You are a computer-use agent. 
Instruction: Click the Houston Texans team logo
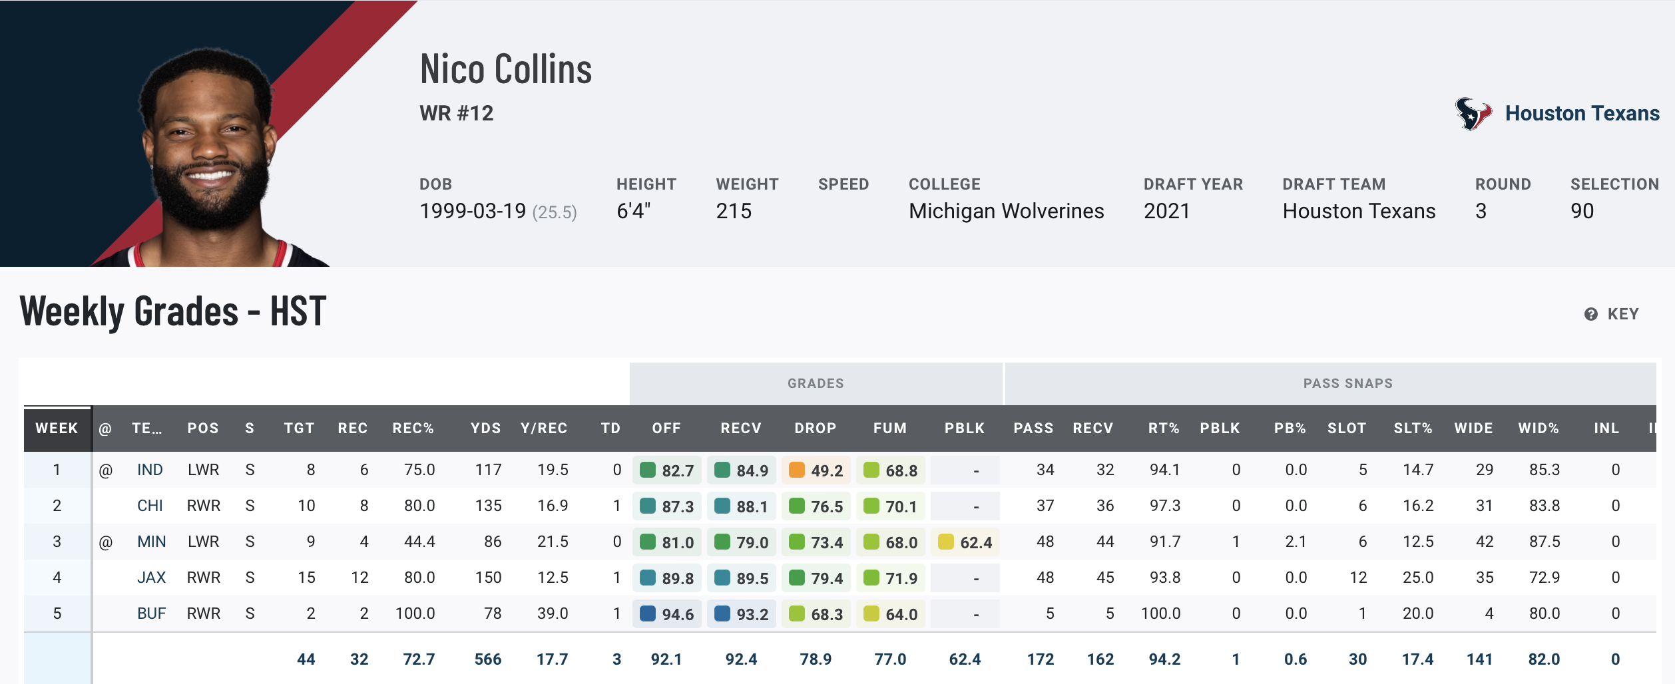1472,114
